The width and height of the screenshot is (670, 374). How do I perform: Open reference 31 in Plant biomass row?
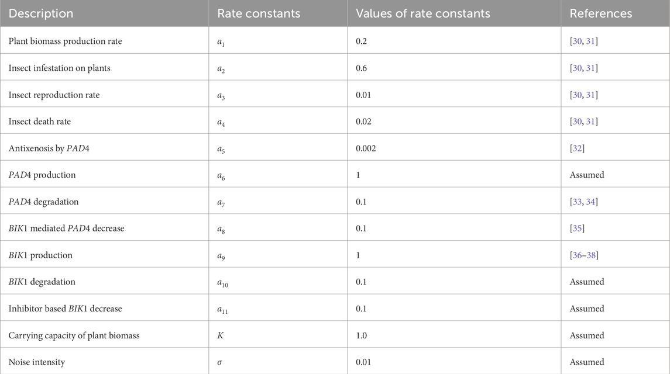590,41
